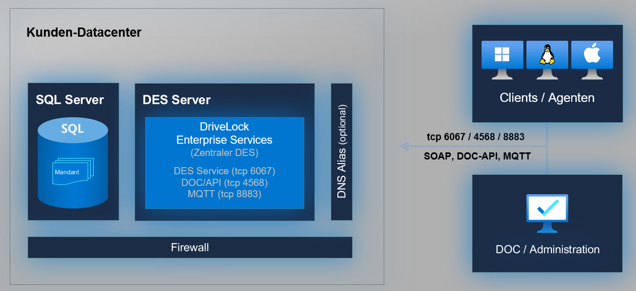This screenshot has height=291, width=636.
Task: Click the left-pointing connection arrow head
Action: pyautogui.click(x=404, y=147)
